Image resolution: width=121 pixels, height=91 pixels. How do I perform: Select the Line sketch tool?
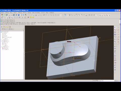(x=115, y=30)
